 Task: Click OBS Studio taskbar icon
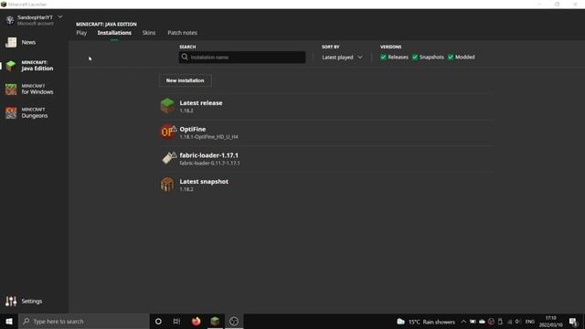tap(234, 321)
